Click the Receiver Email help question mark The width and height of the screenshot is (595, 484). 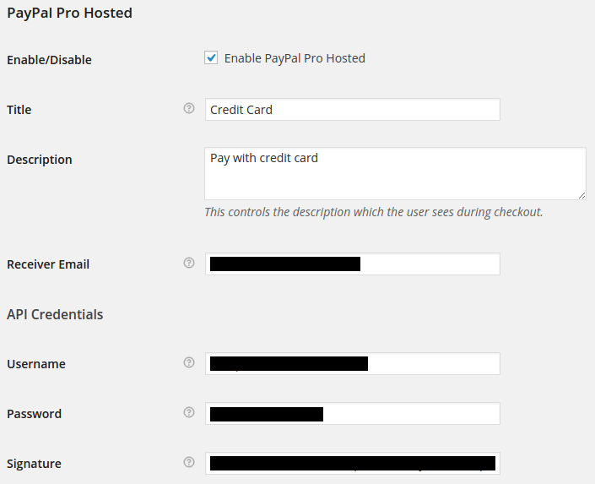pos(189,263)
